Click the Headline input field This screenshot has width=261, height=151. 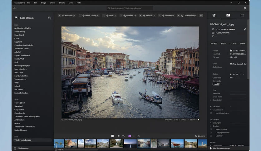point(238,94)
